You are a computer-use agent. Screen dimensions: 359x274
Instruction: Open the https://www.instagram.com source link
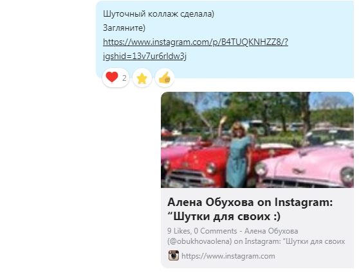(228, 256)
